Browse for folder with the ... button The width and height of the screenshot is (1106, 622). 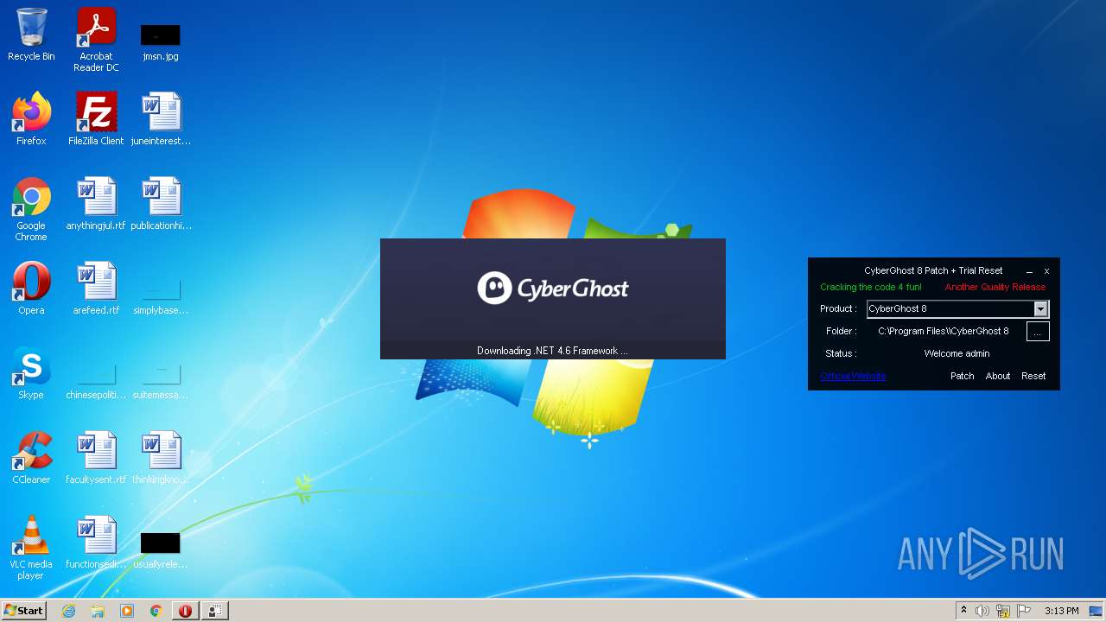1038,332
